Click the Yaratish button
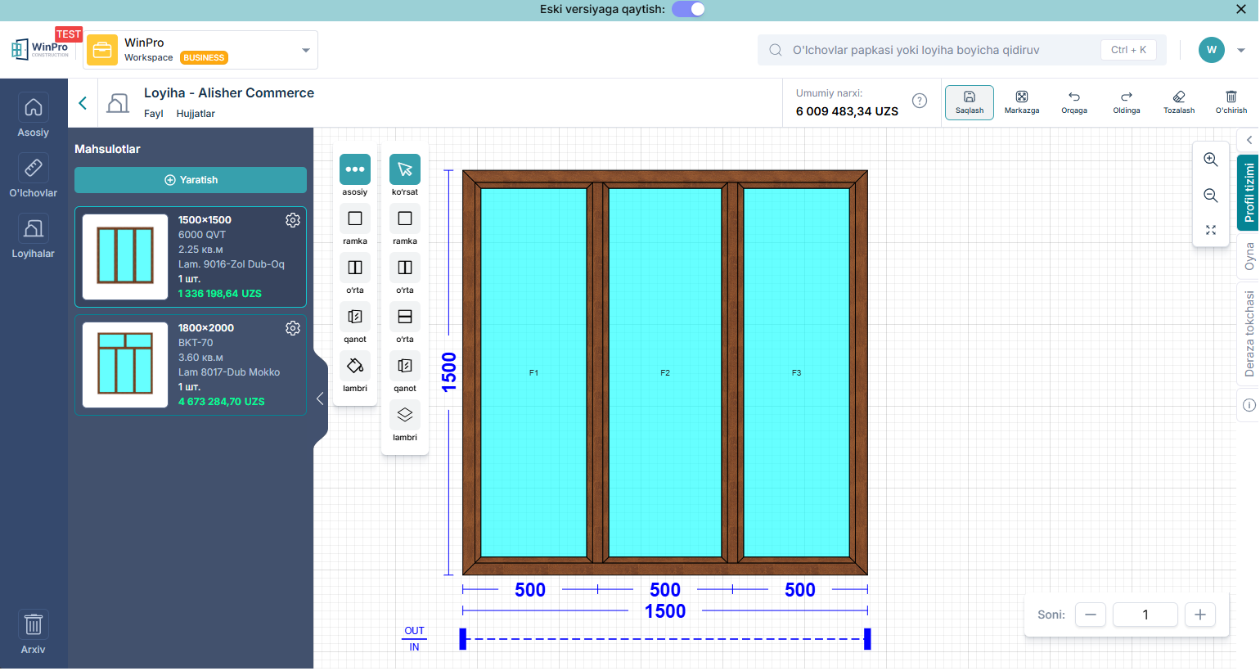This screenshot has width=1260, height=671. pyautogui.click(x=191, y=180)
